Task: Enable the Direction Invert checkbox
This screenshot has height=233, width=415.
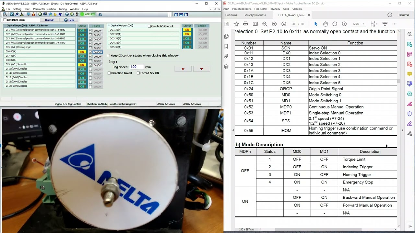Action: click(109, 73)
